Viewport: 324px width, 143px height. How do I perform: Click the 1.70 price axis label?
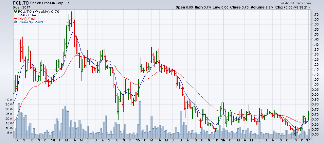coord(315,14)
